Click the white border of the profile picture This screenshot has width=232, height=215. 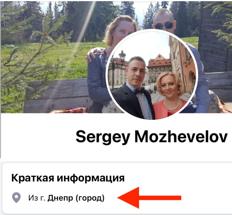coord(152,30)
